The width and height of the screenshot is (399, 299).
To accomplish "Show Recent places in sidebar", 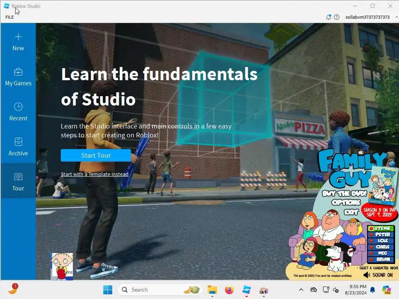I will (x=18, y=112).
